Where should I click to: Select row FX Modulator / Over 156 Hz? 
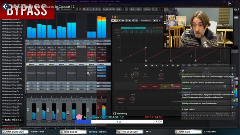(x=12, y=85)
